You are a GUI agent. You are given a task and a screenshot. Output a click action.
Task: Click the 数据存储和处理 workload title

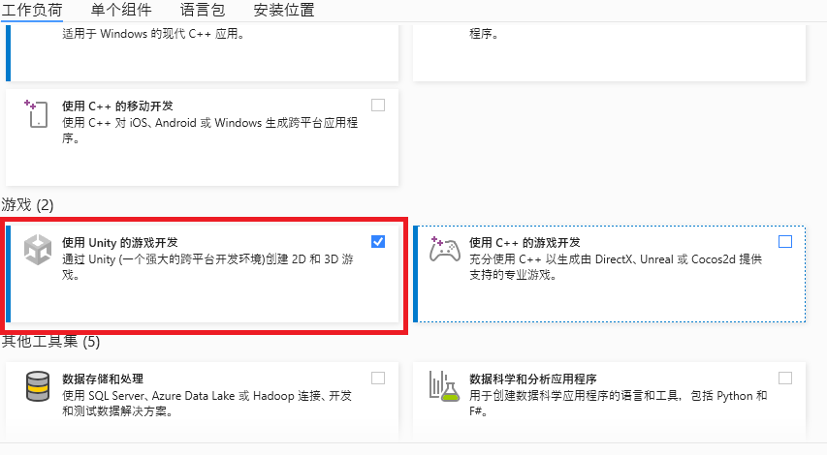point(103,379)
